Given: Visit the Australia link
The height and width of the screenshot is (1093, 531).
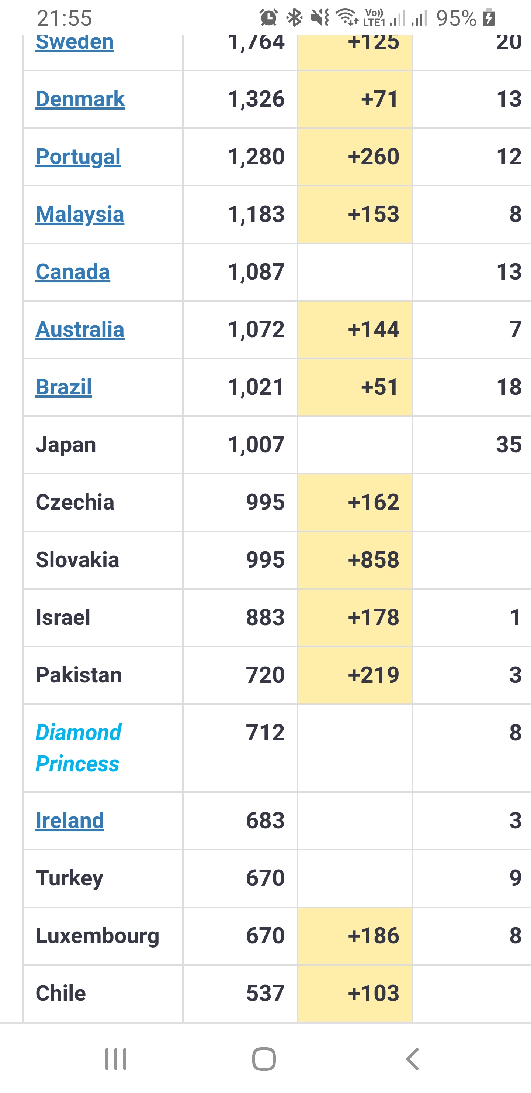Looking at the screenshot, I should coord(80,330).
